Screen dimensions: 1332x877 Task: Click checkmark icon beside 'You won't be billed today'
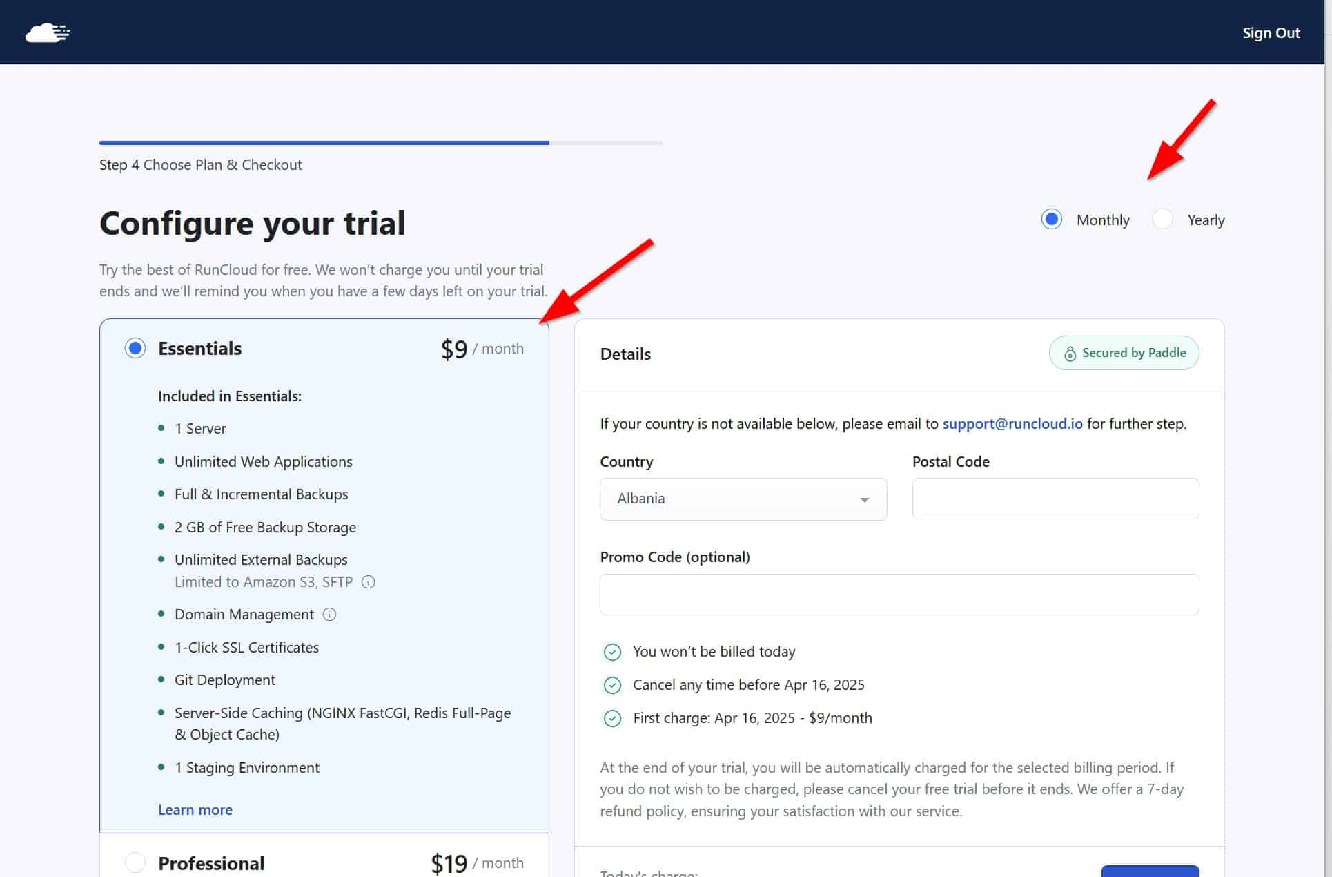[612, 652]
